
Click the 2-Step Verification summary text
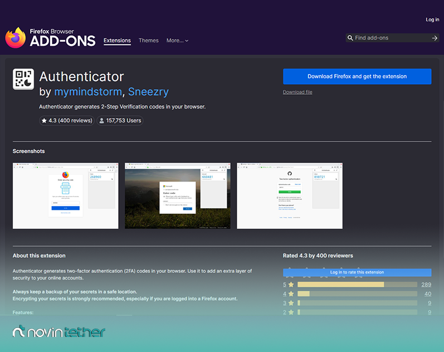pos(123,107)
